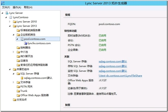
Task: Collapse the SQL Server 存储 tree node
Action: [13, 74]
